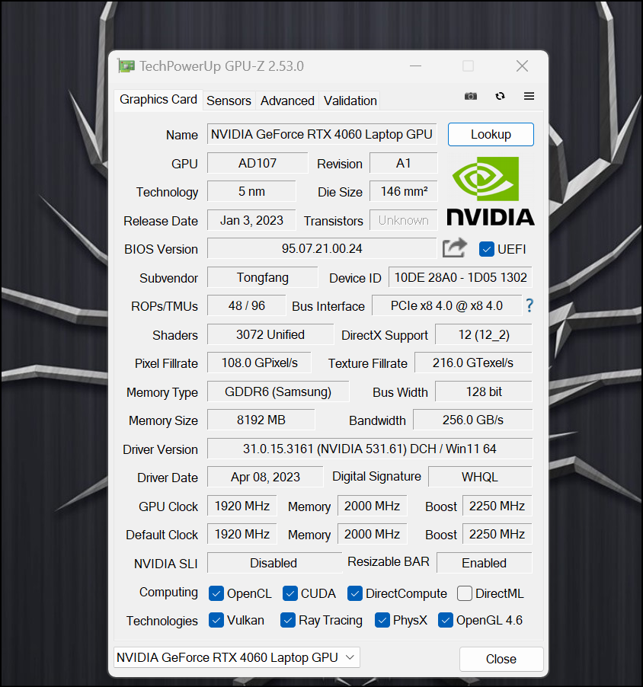Viewport: 643px width, 687px height.
Task: Take a screenshot with the camera icon
Action: pyautogui.click(x=471, y=96)
